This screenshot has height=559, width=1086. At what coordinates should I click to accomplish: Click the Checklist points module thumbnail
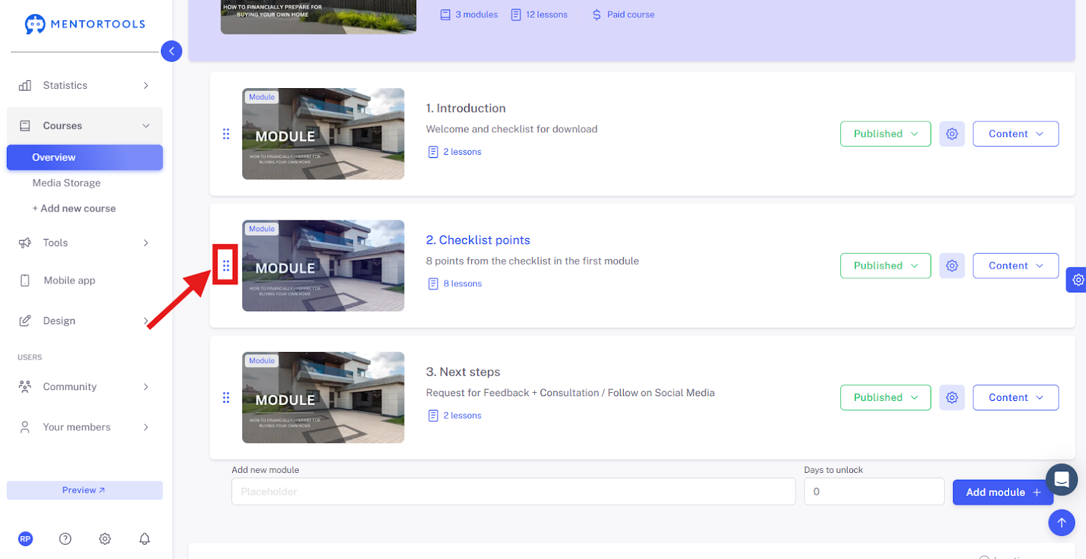[x=323, y=266]
